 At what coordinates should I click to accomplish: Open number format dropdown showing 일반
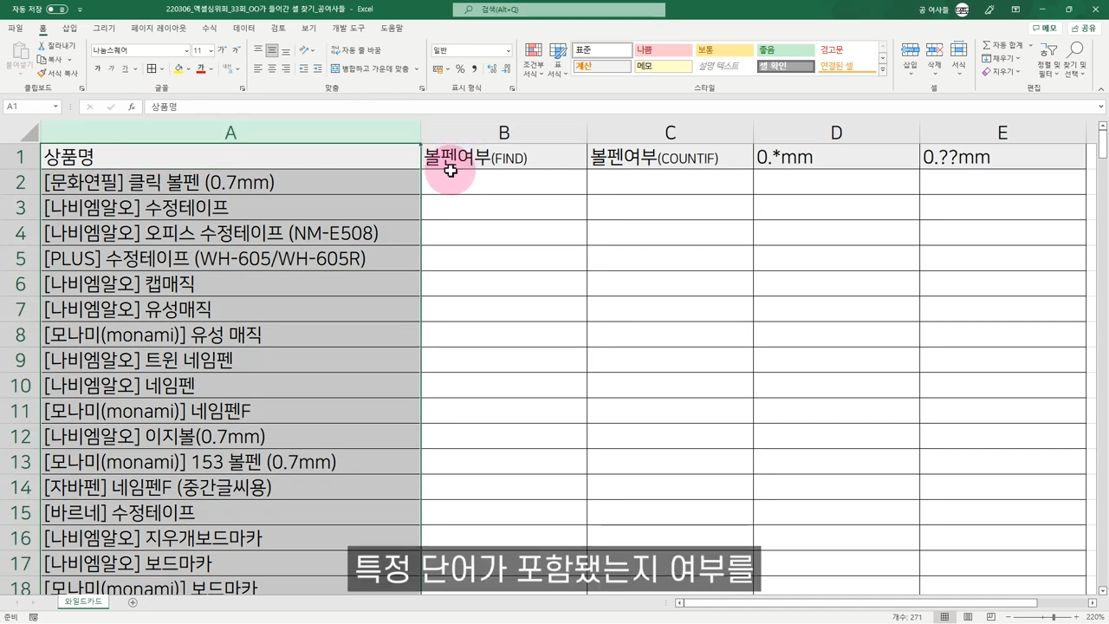click(508, 50)
